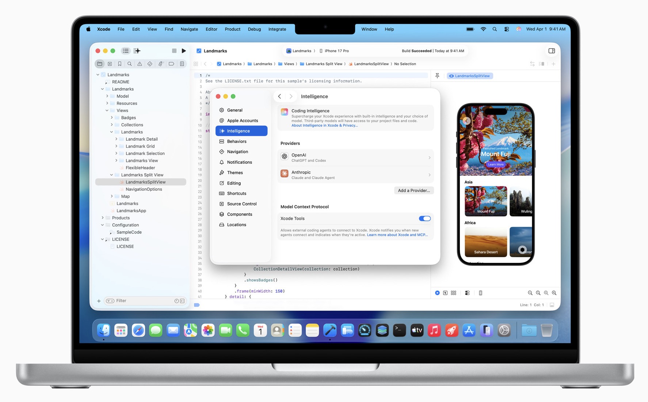Open the Product menu

tap(232, 29)
